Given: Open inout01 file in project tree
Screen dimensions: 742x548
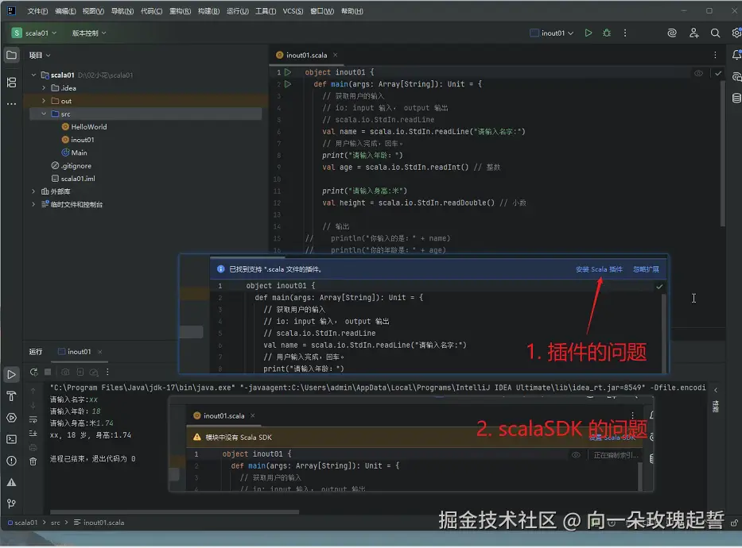Looking at the screenshot, I should coord(78,140).
